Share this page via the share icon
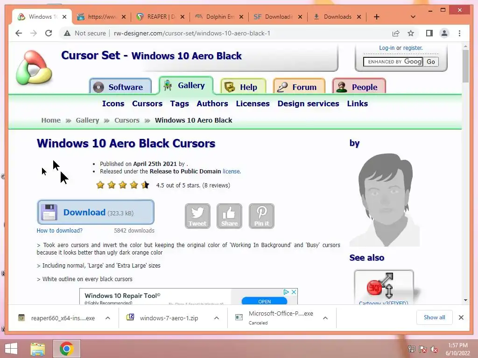Screen dimensions: 478x358 396,33
